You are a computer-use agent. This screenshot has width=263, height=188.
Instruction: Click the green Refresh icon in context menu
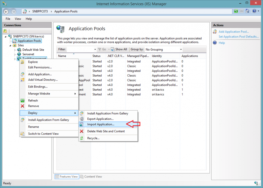[22, 101]
